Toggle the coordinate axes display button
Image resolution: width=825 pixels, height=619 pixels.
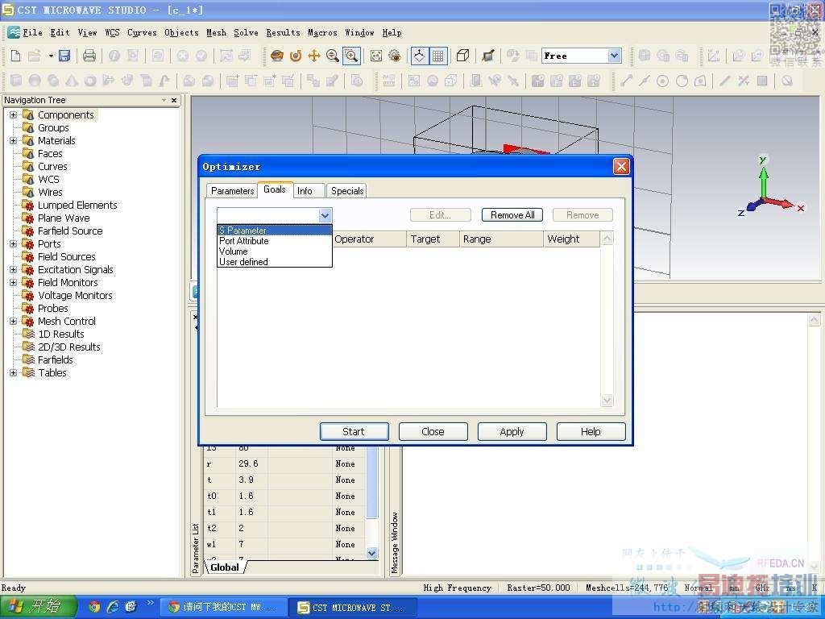(x=419, y=56)
